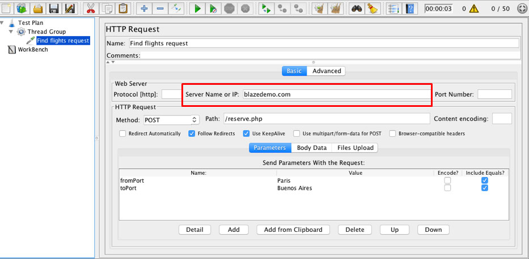Click the Remote Stop All icon

(x=282, y=8)
